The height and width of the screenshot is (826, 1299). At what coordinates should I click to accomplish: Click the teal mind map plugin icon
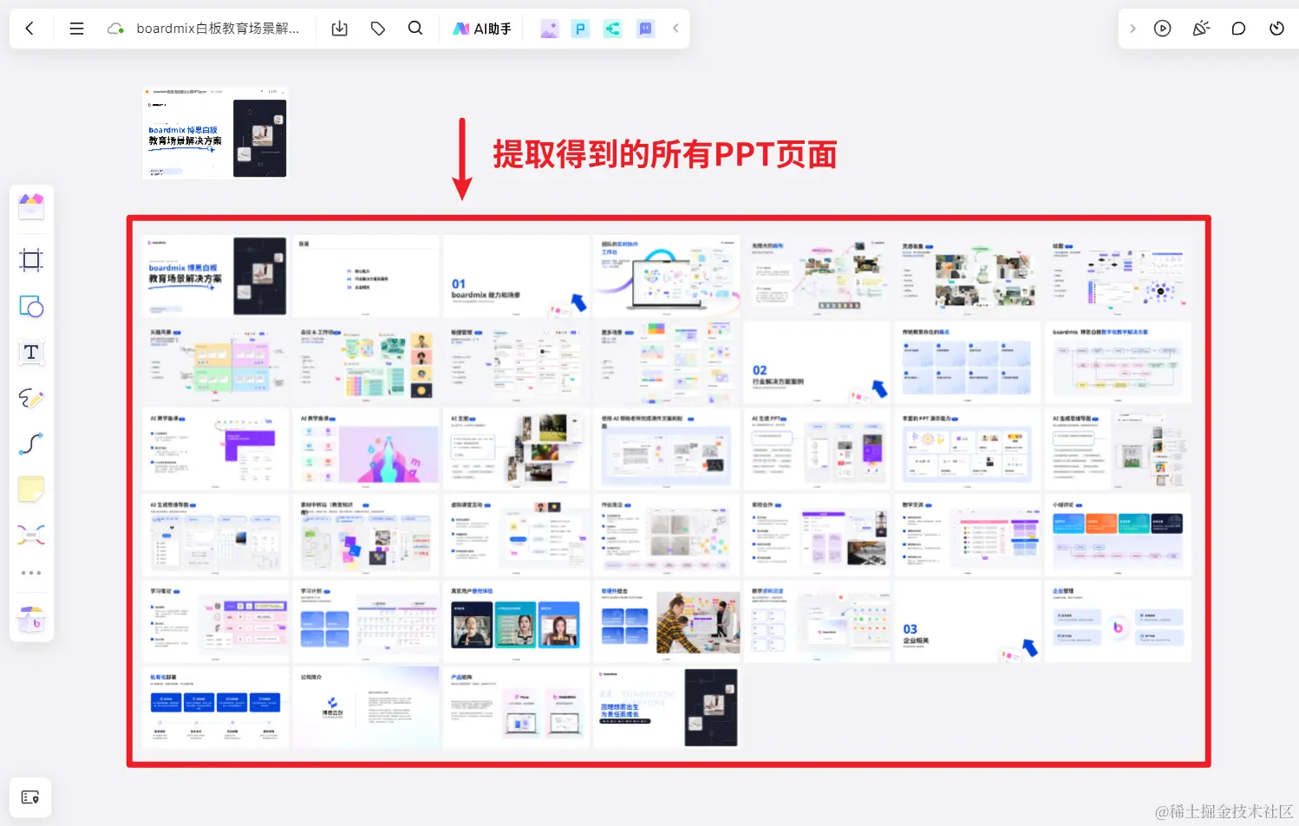pyautogui.click(x=612, y=29)
